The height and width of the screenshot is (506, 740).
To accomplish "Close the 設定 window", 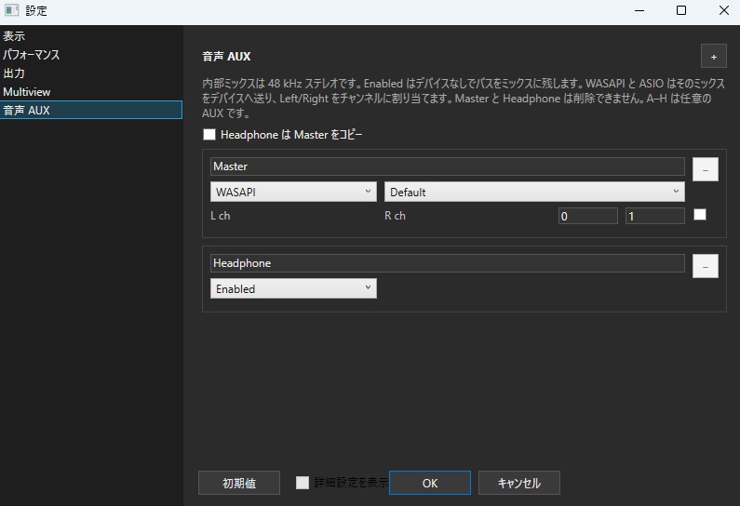I will click(x=724, y=10).
